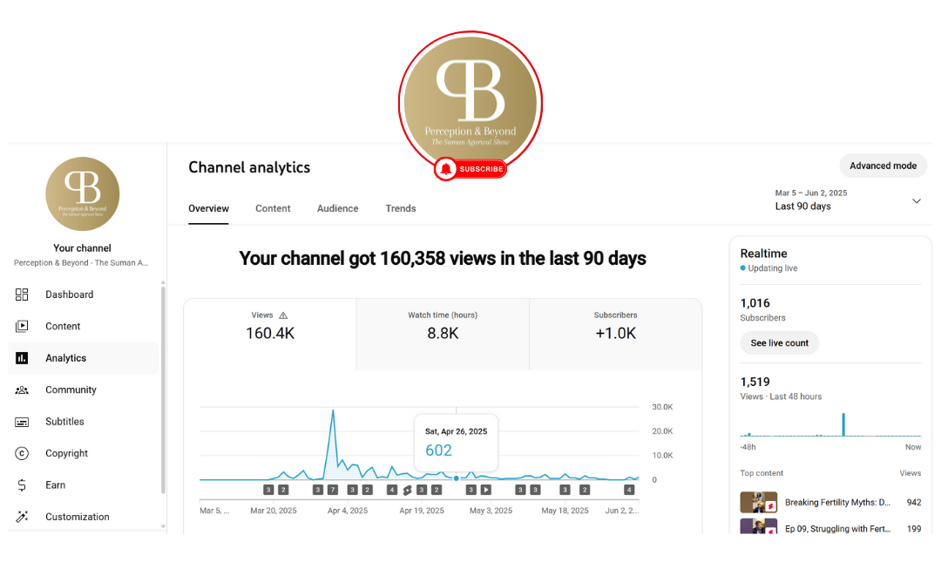Open the Dashboard icon in sidebar
This screenshot has height=569, width=941.
pyautogui.click(x=23, y=295)
